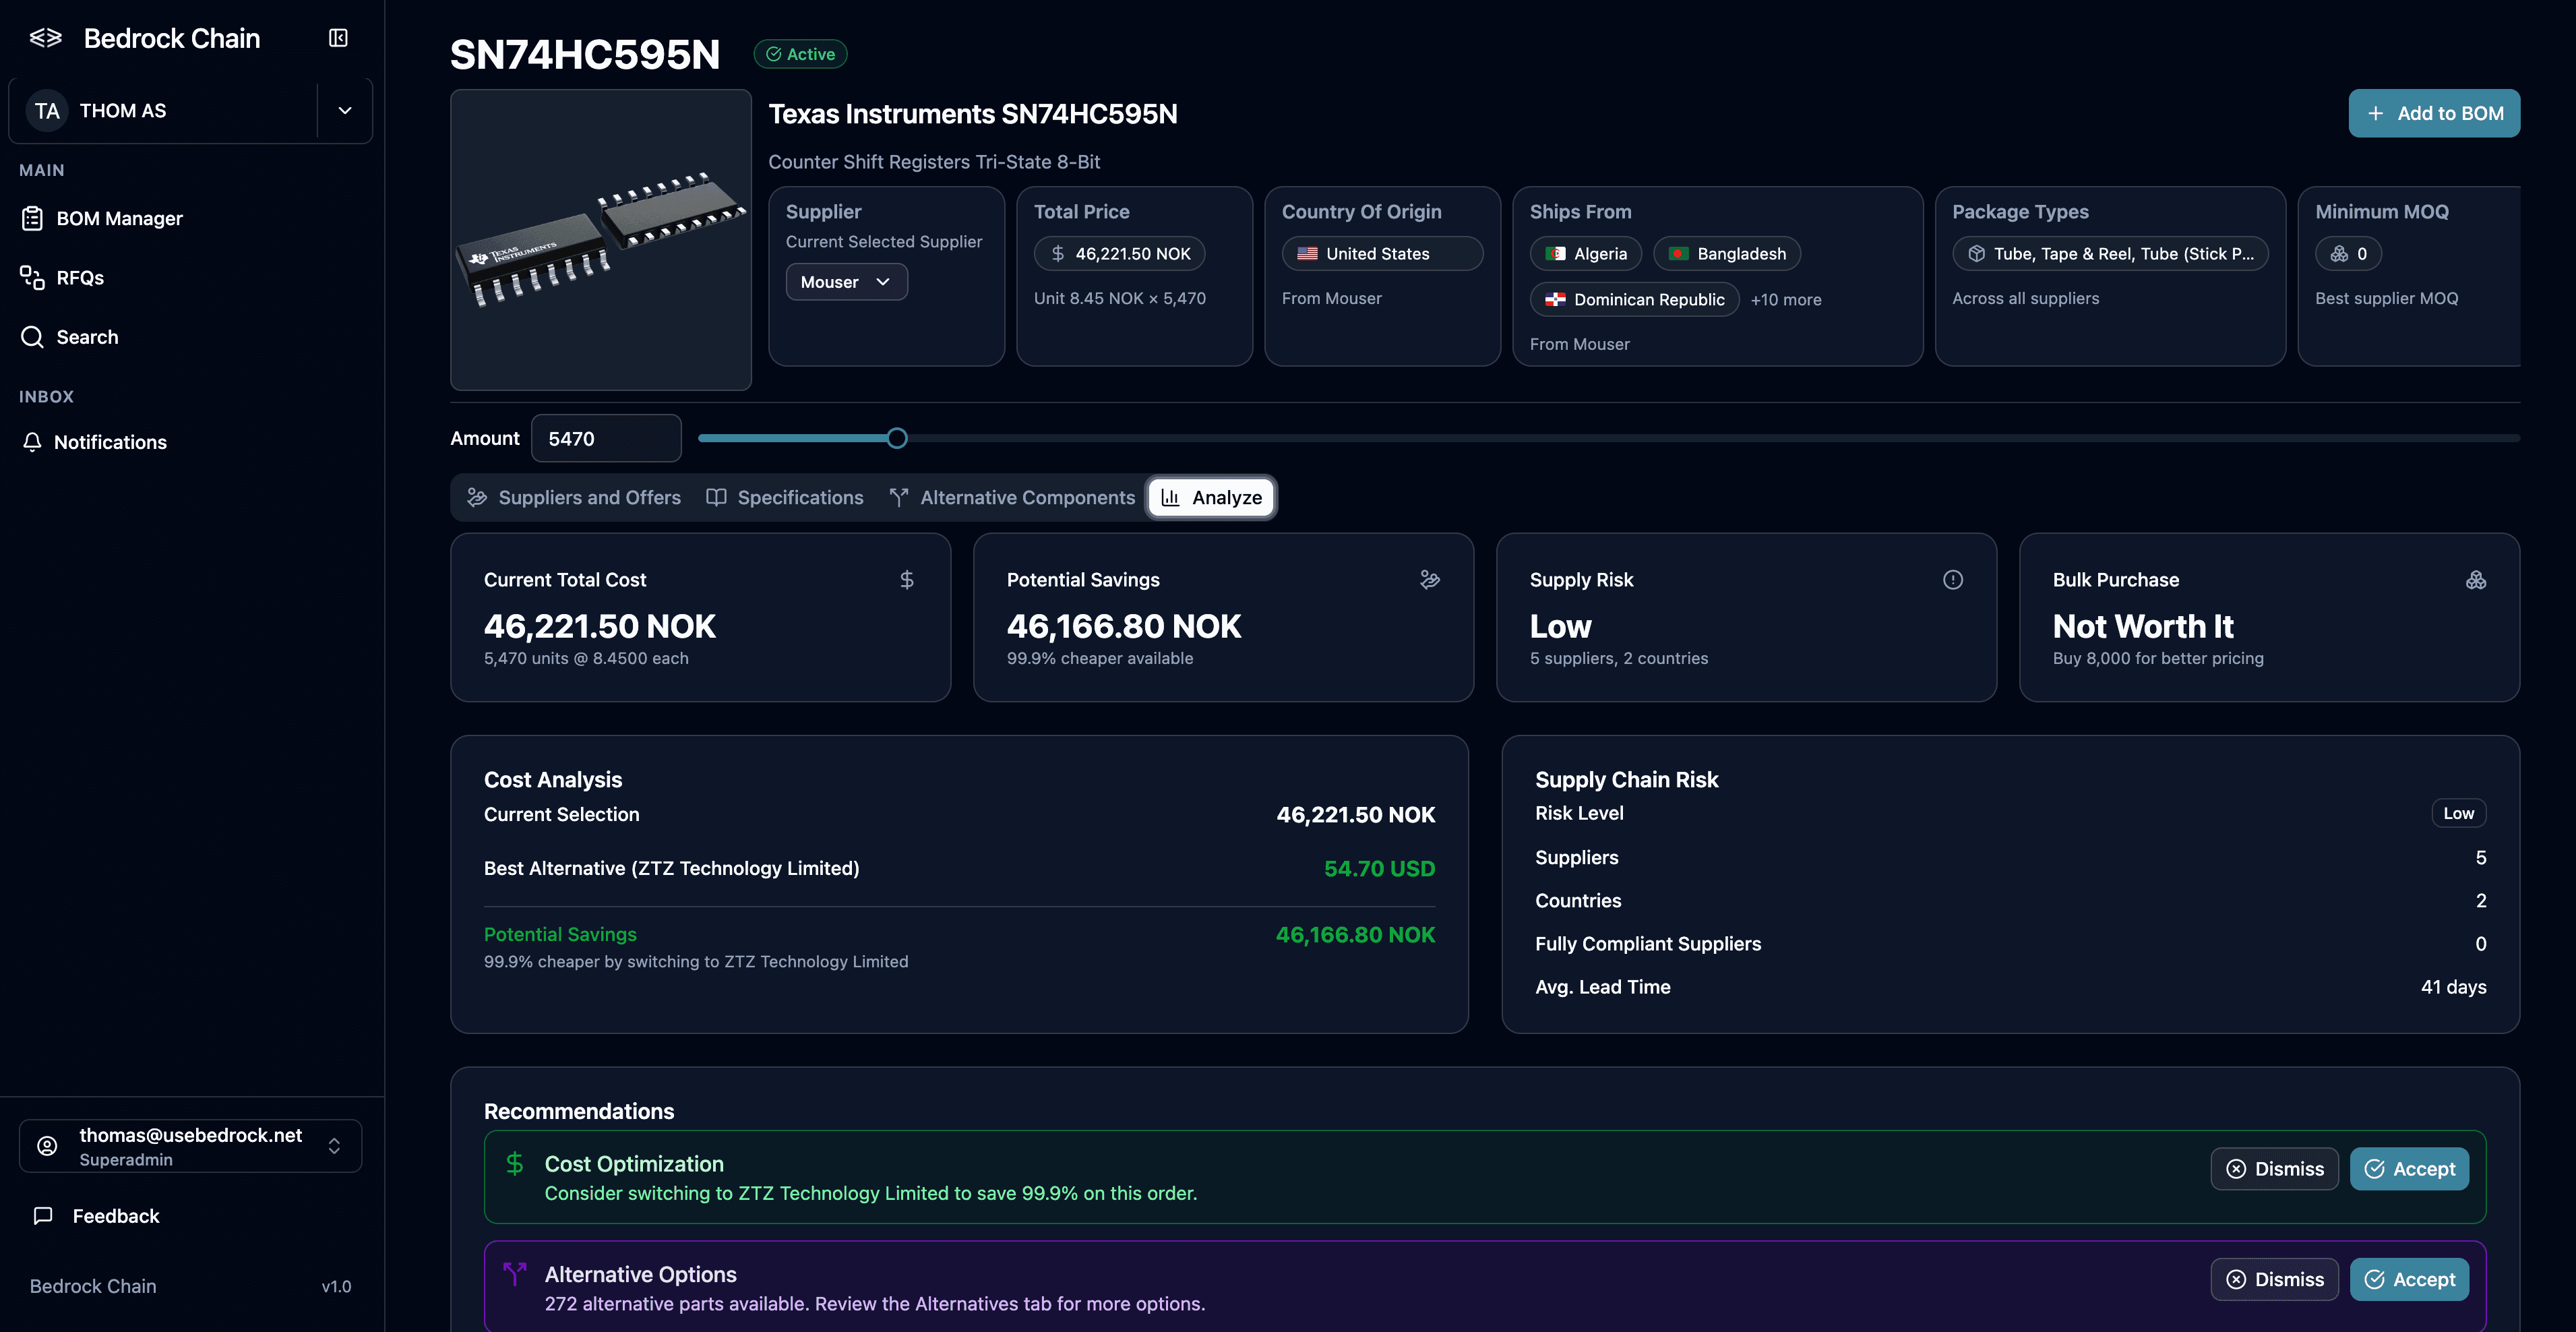The image size is (2576, 1332).
Task: Click the Amount input field
Action: pyautogui.click(x=605, y=439)
